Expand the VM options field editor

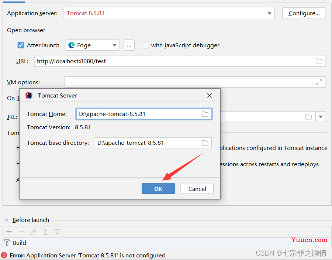click(319, 82)
